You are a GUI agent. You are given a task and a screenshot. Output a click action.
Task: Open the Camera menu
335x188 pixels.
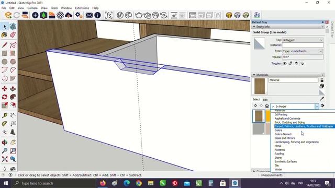(x=32, y=8)
